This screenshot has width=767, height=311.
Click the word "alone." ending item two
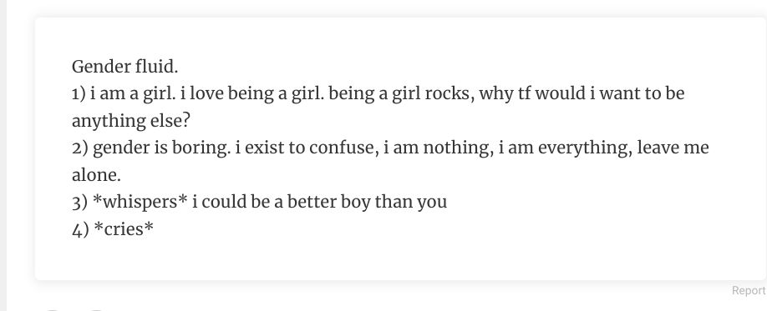(96, 175)
